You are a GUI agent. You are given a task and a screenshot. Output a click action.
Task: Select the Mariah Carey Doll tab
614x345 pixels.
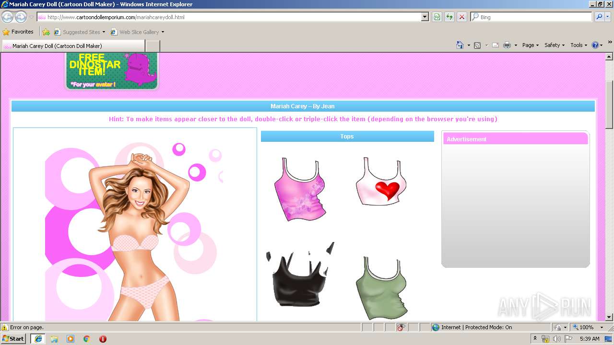pyautogui.click(x=73, y=46)
